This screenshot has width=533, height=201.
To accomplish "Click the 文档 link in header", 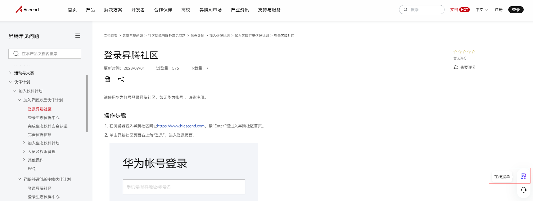I will point(454,10).
